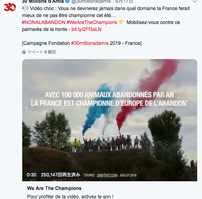Click ツイートを翻訳 to translate tweet
Screen dimensions: 202x199
tap(42, 52)
